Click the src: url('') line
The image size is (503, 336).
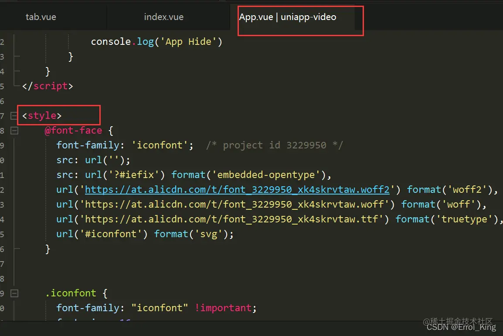[x=93, y=160]
